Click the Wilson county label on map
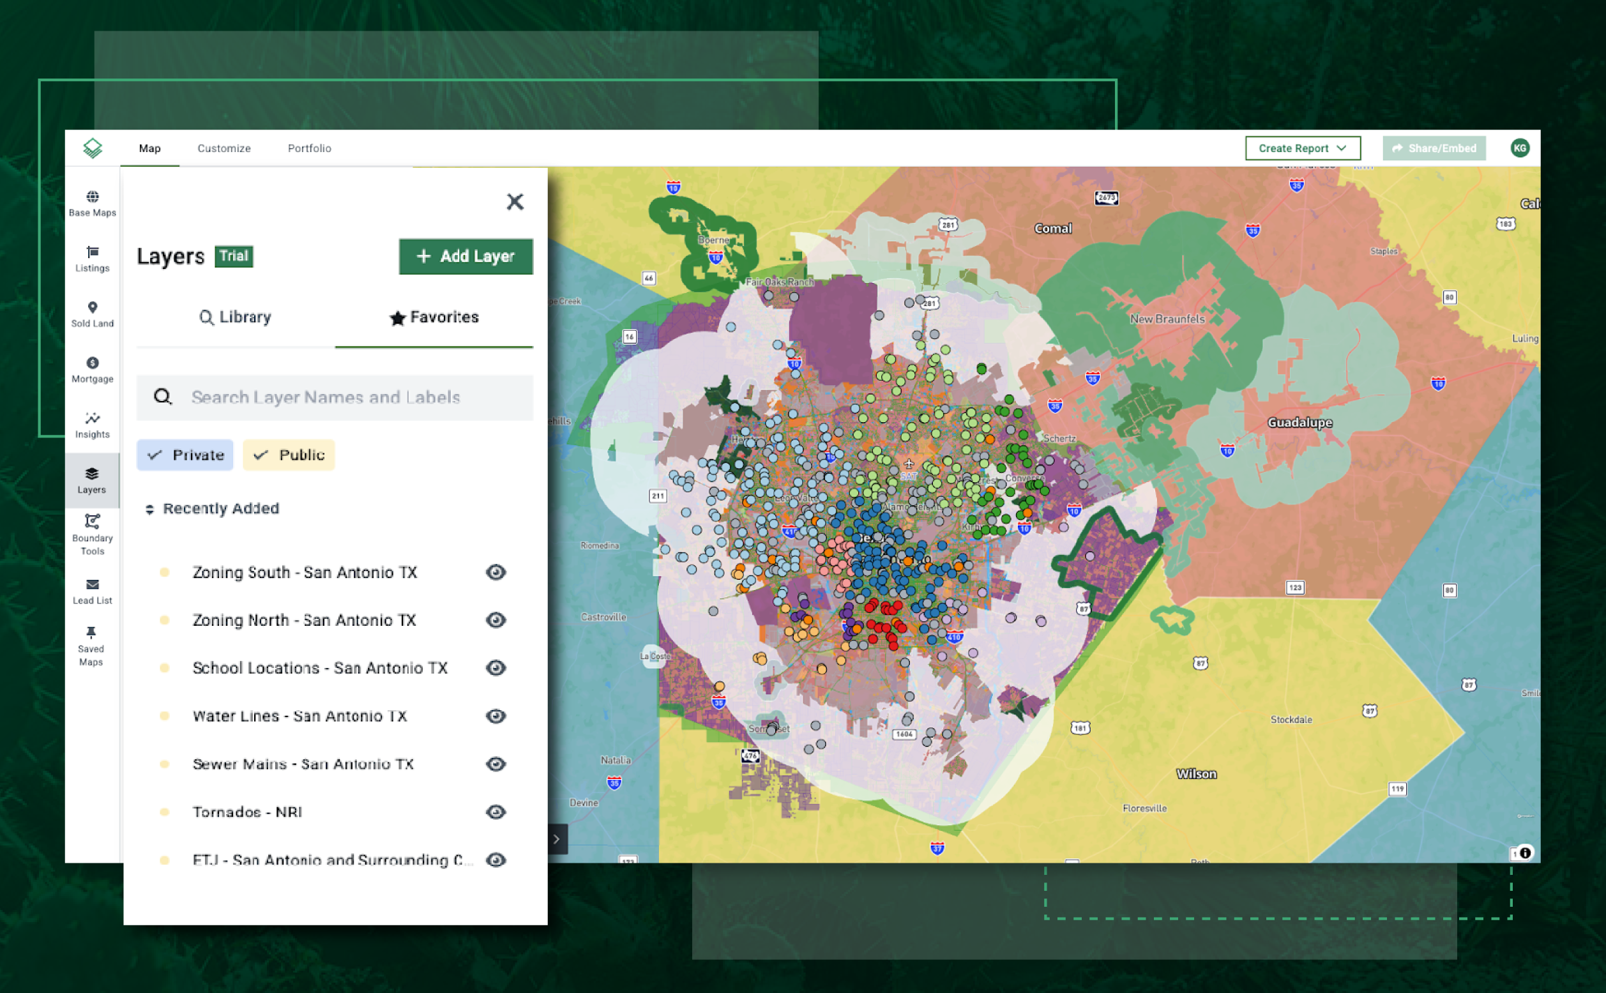Image resolution: width=1606 pixels, height=993 pixels. [1196, 774]
